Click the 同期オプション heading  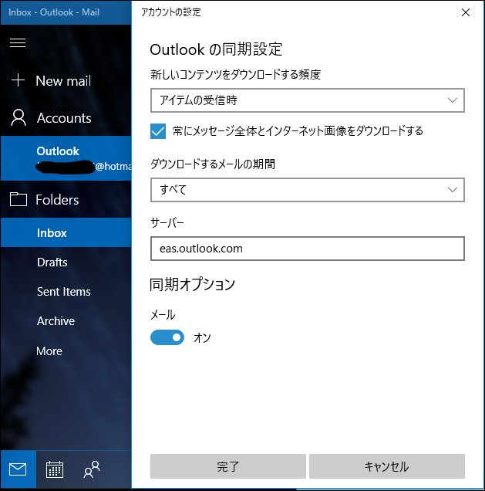pyautogui.click(x=192, y=284)
